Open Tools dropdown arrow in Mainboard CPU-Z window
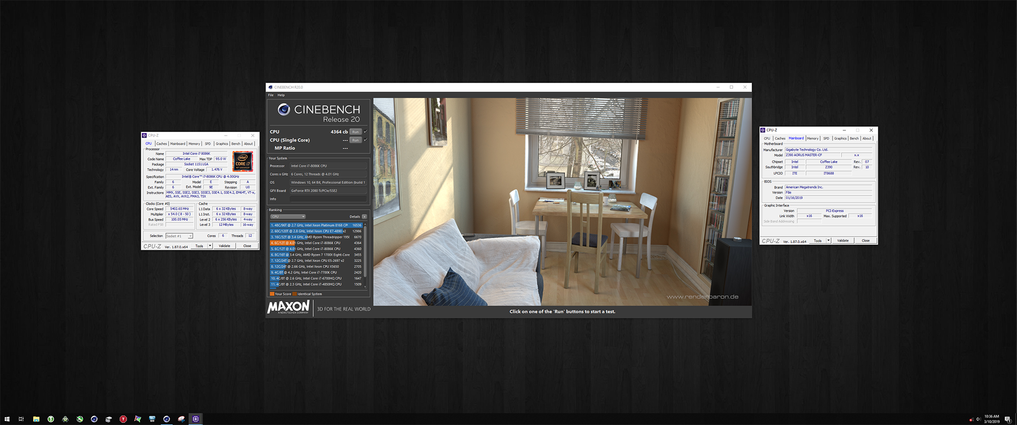Viewport: 1017px width, 425px height. pyautogui.click(x=828, y=241)
